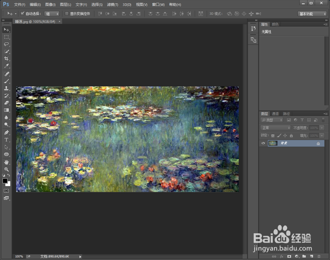This screenshot has width=330, height=260.
Task: Select the Crop tool
Action: (6, 58)
